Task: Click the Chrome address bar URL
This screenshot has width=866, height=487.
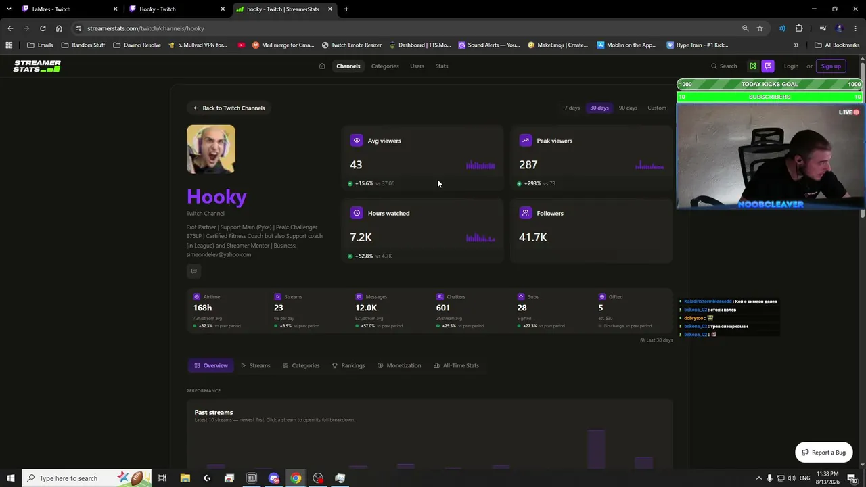Action: click(x=145, y=28)
